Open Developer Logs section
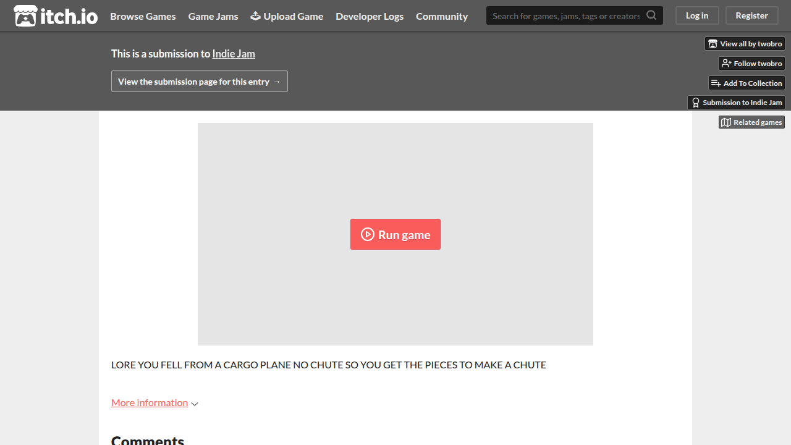The width and height of the screenshot is (791, 445). (x=370, y=16)
